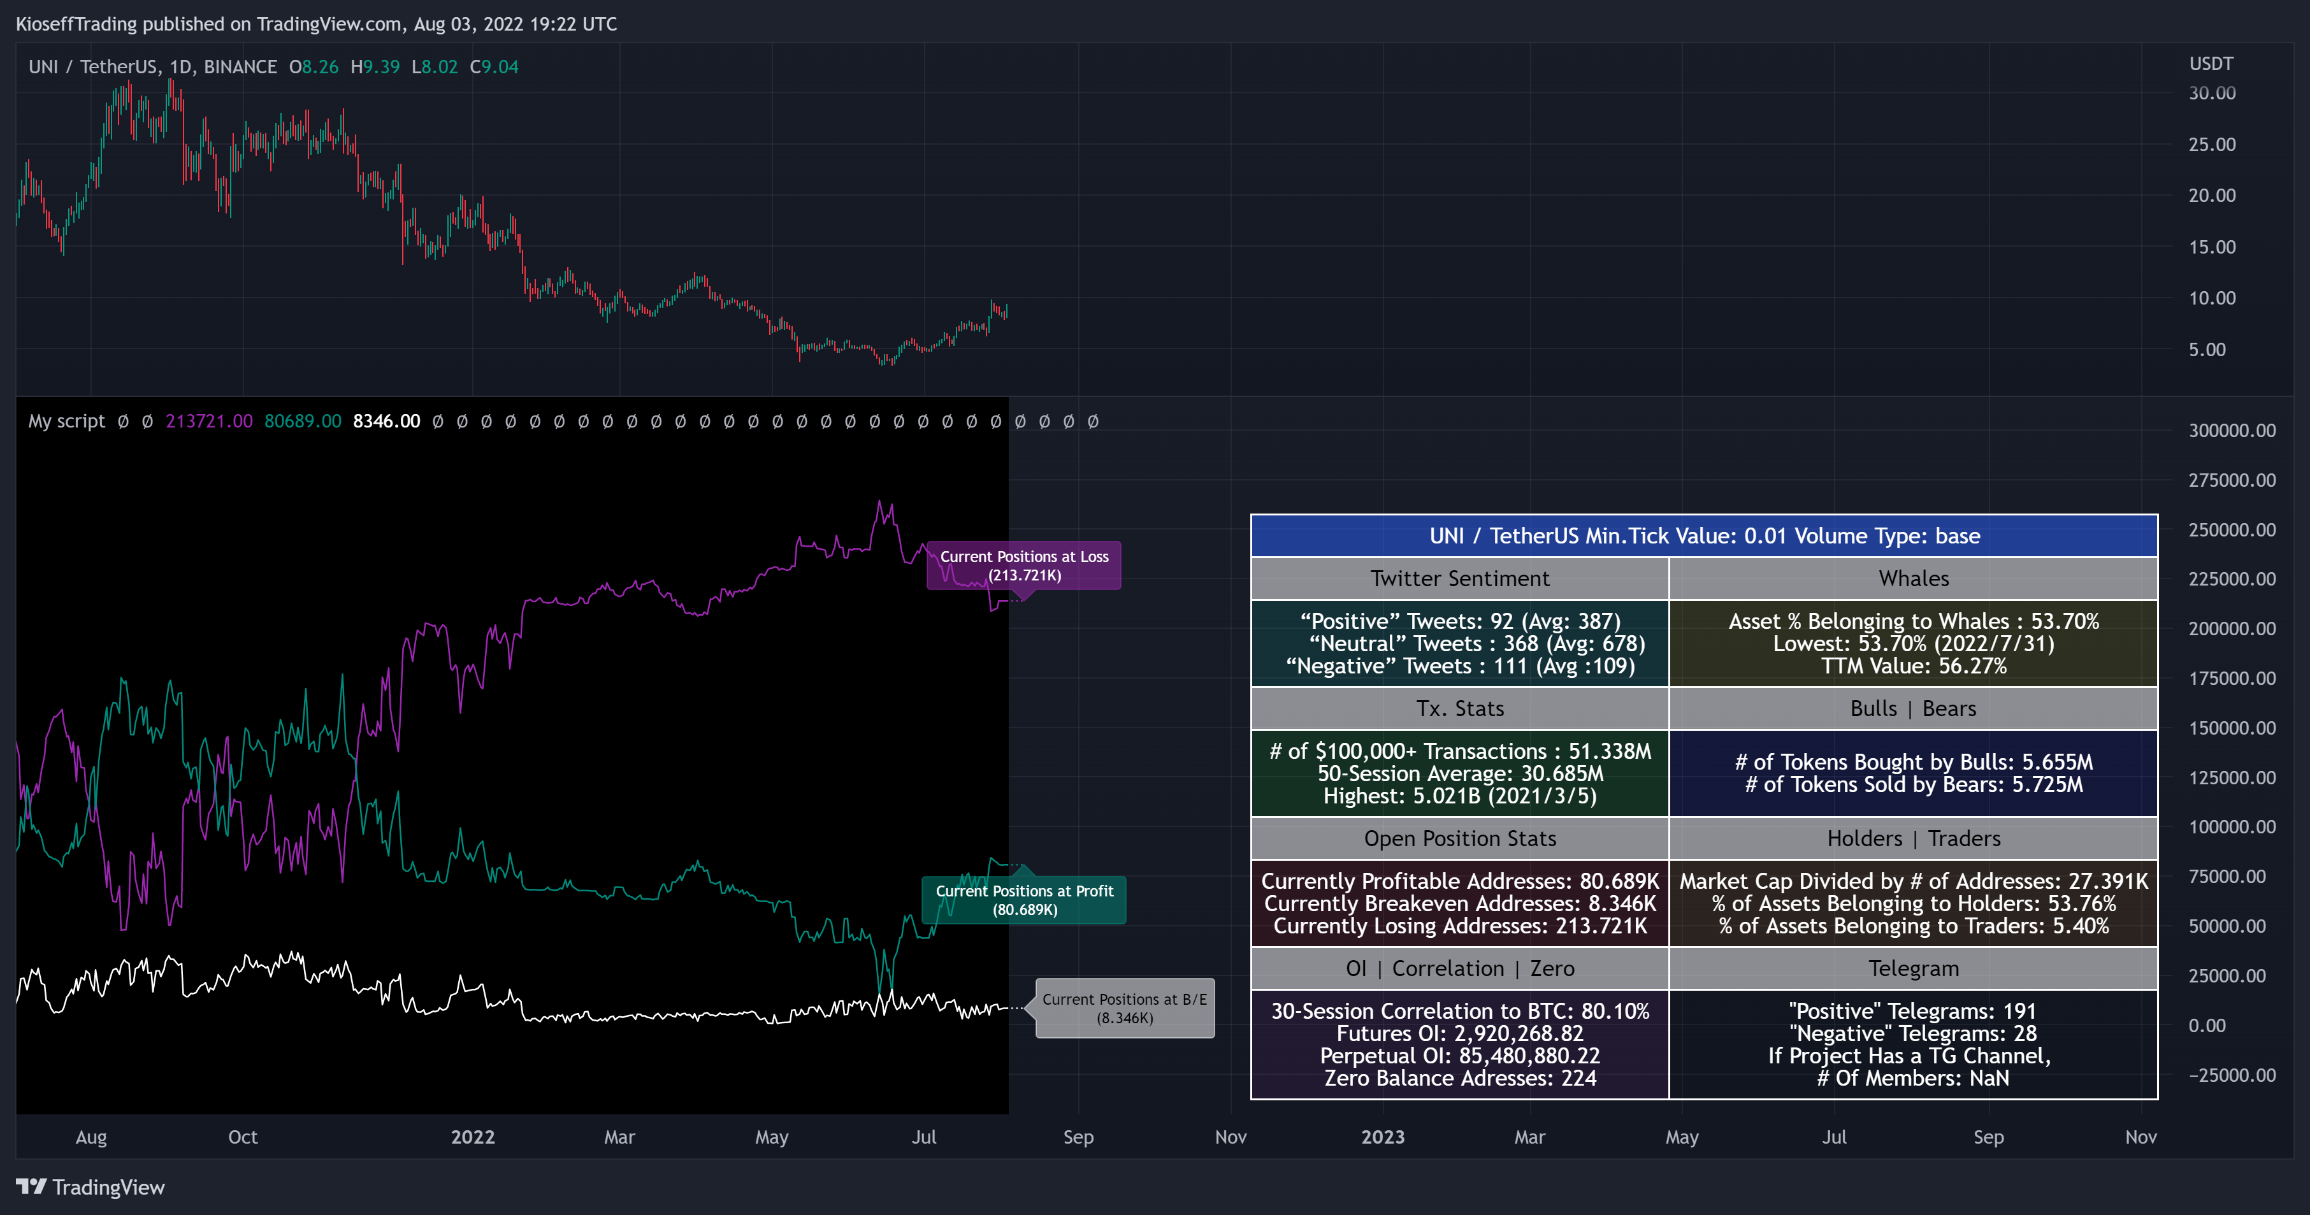Click the TradingView logo at bottom left
Viewport: 2310px width, 1215px height.
(90, 1186)
